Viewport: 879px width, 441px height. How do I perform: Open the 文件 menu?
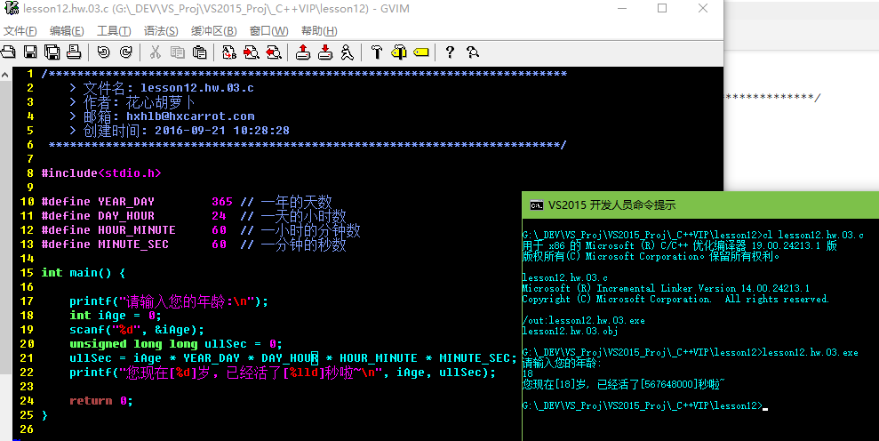20,31
